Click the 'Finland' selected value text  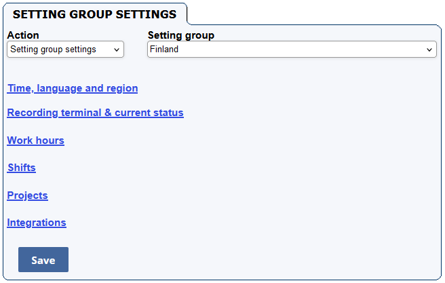point(164,50)
